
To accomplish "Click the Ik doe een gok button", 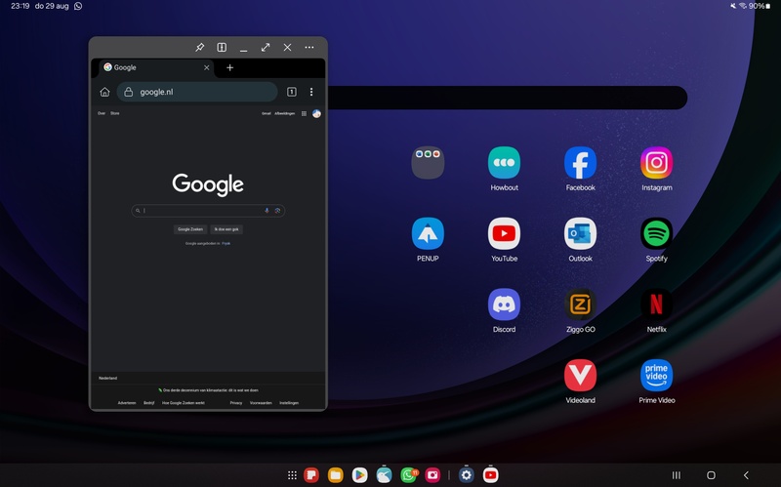I will tap(226, 229).
